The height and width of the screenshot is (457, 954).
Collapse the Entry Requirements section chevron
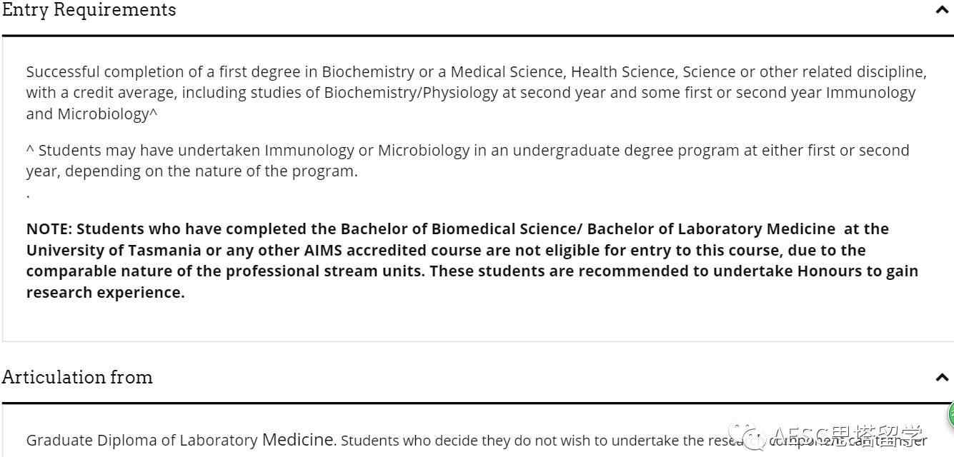click(942, 10)
